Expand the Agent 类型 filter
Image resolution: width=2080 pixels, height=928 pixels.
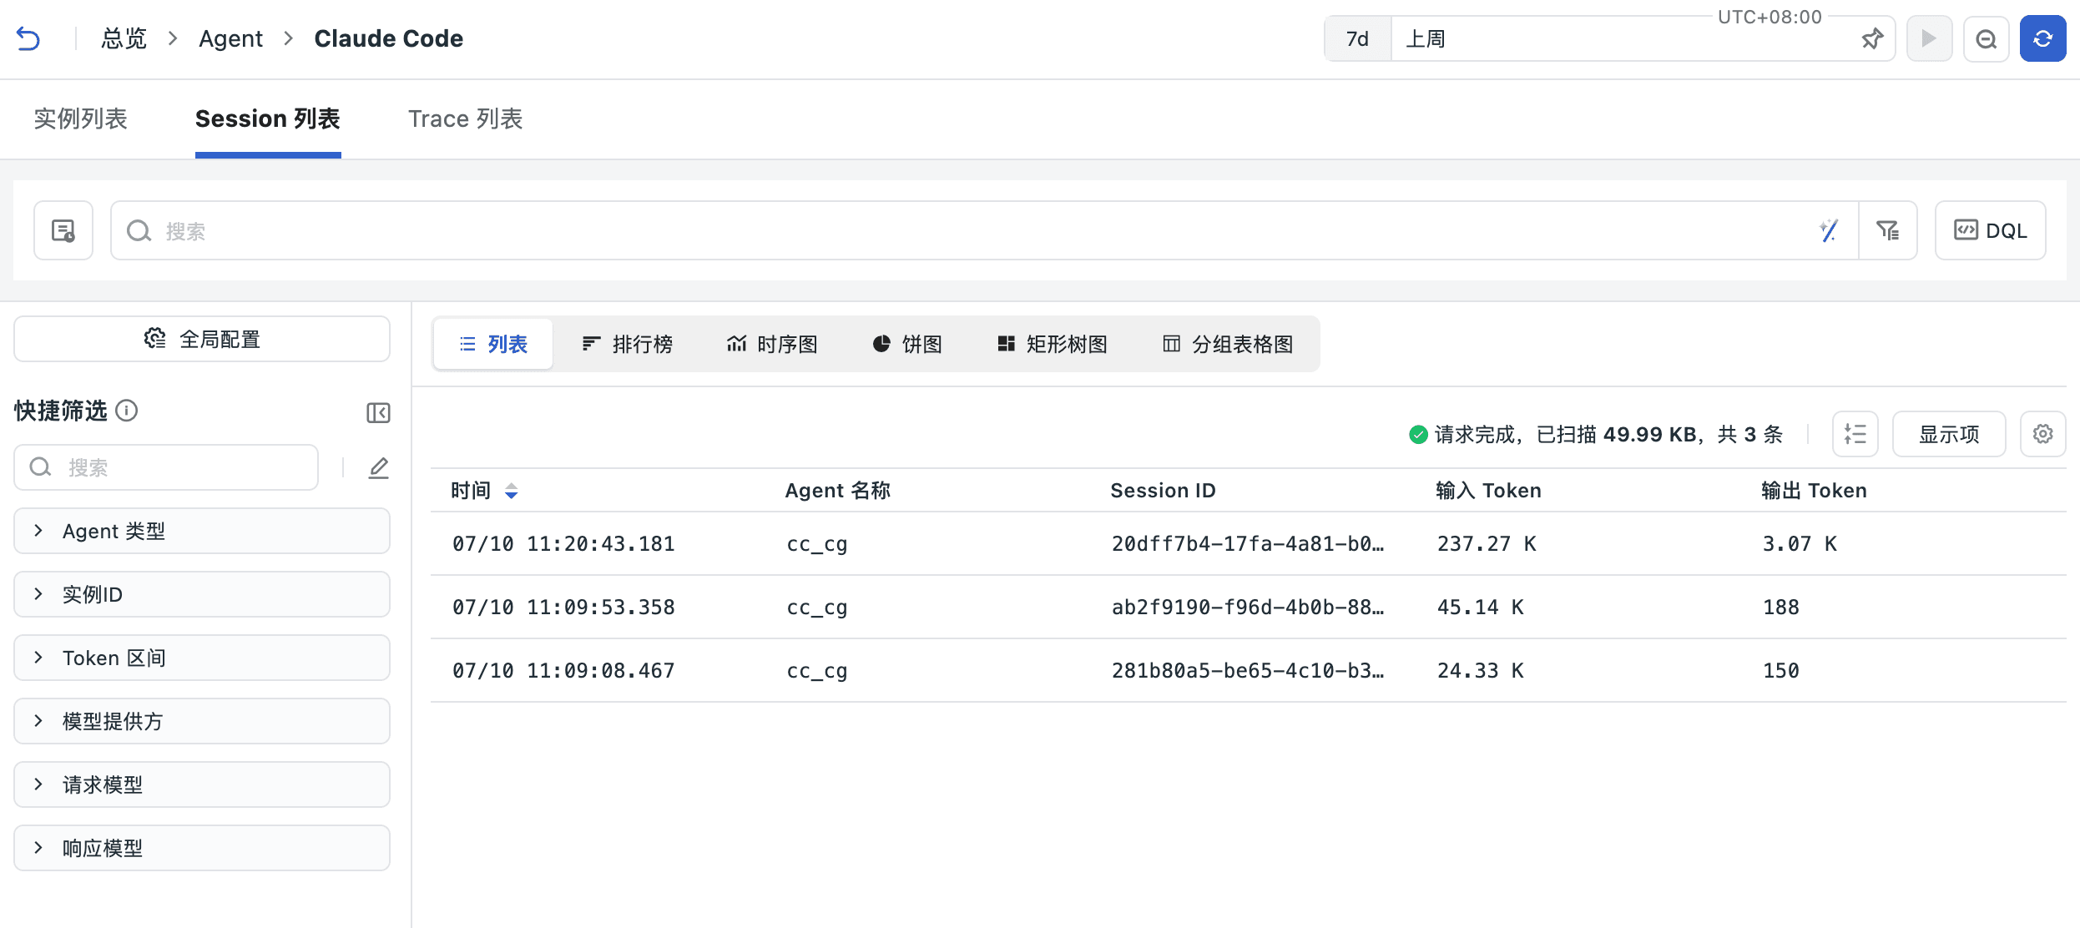tap(202, 531)
